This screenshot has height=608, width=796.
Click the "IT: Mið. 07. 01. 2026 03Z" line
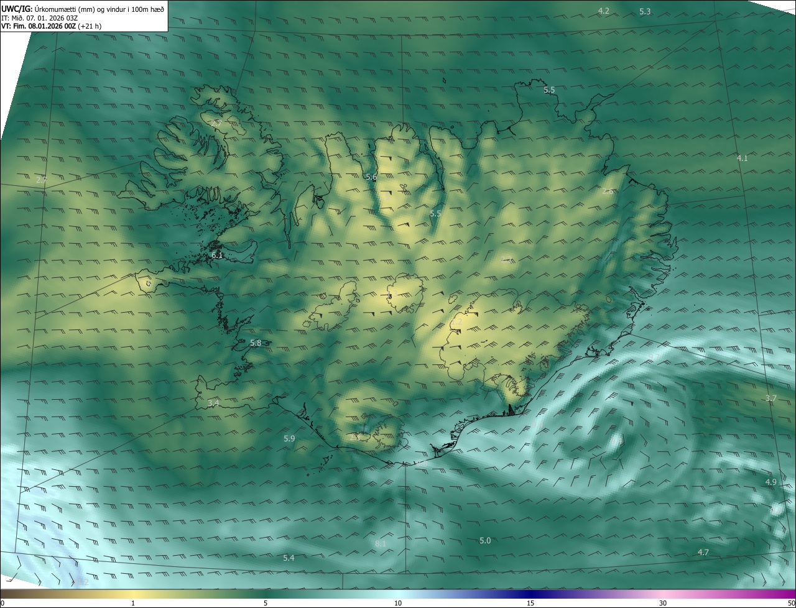coord(39,18)
